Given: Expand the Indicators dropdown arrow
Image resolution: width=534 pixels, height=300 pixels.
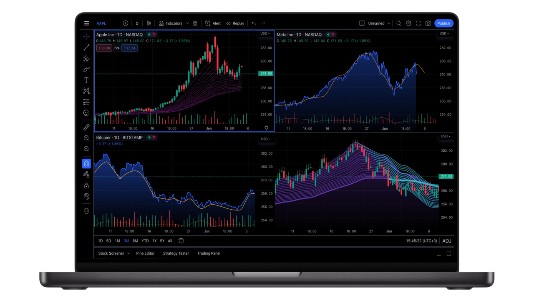Looking at the screenshot, I should 187,23.
